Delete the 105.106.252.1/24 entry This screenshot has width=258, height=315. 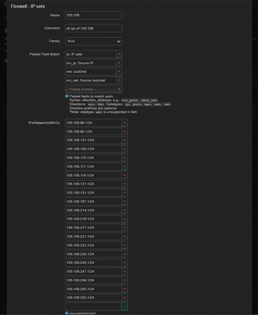pos(125,297)
